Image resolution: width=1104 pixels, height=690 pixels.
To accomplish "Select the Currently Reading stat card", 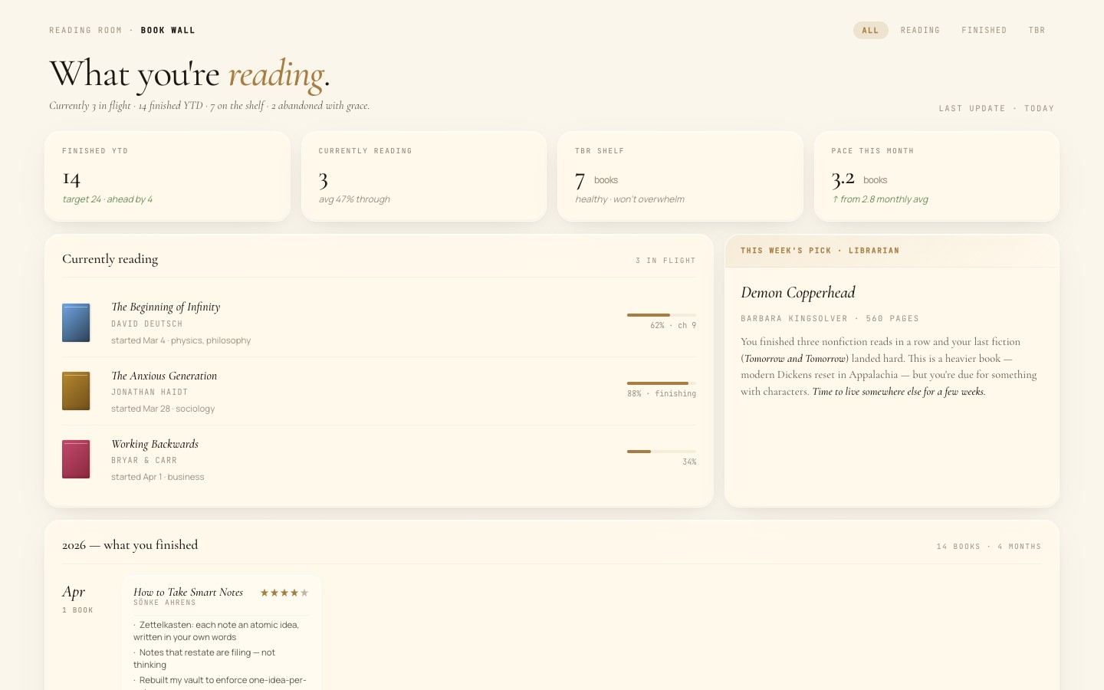I will pos(424,176).
